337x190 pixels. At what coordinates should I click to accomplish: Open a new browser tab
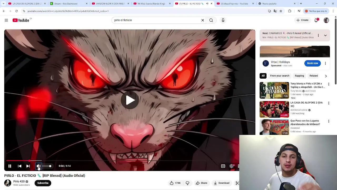301,4
